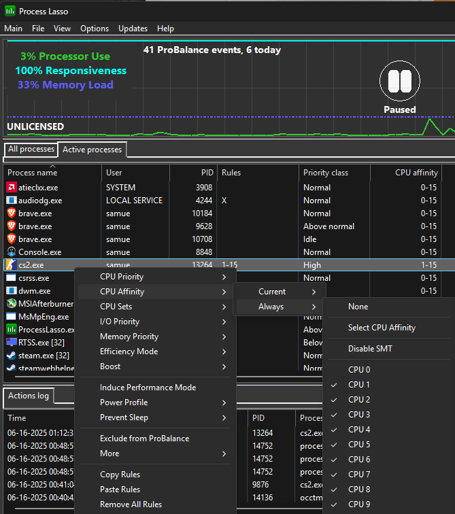
Task: Switch to the All processes tab
Action: coord(31,149)
